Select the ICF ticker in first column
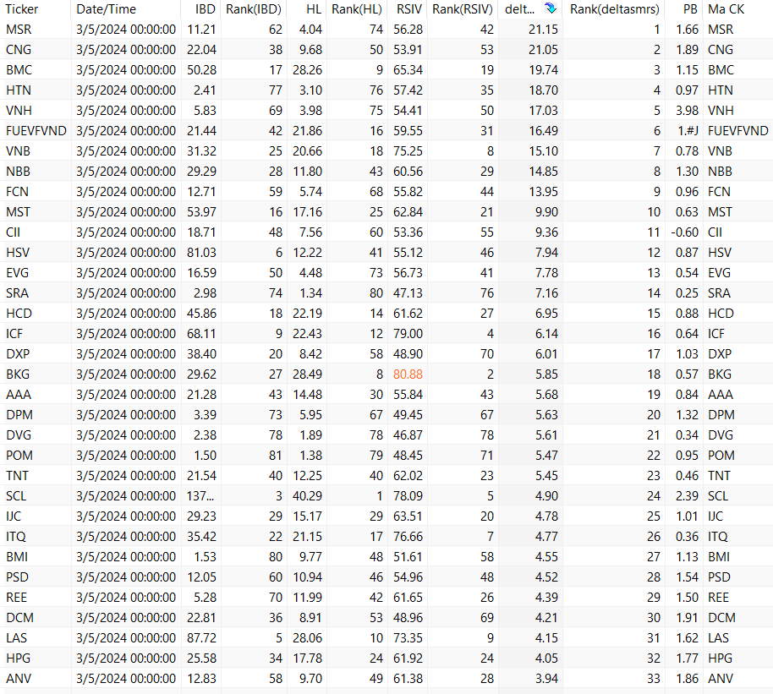This screenshot has width=773, height=694. [x=14, y=334]
